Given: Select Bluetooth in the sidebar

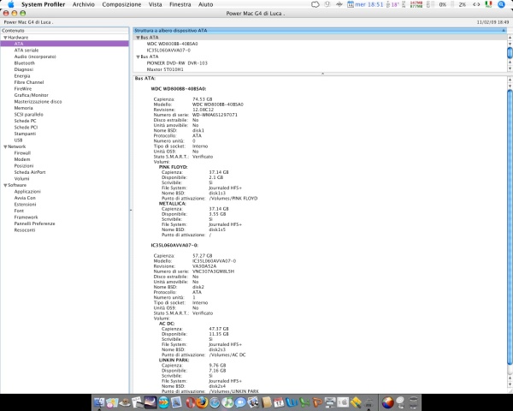Looking at the screenshot, I should [24, 63].
